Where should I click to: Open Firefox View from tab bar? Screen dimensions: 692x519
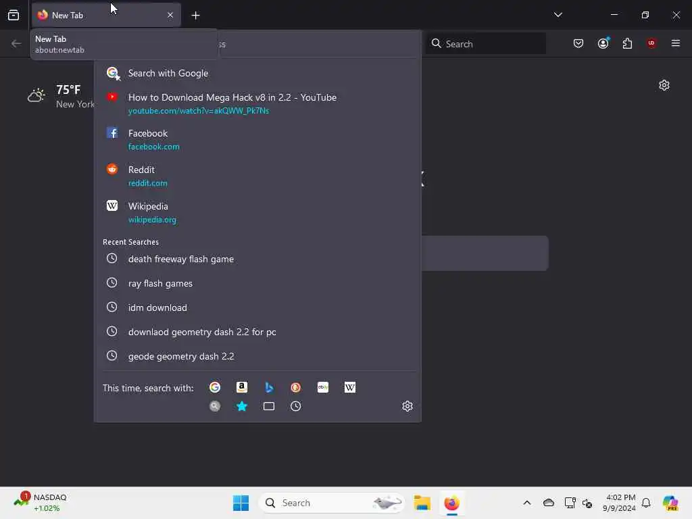point(14,15)
